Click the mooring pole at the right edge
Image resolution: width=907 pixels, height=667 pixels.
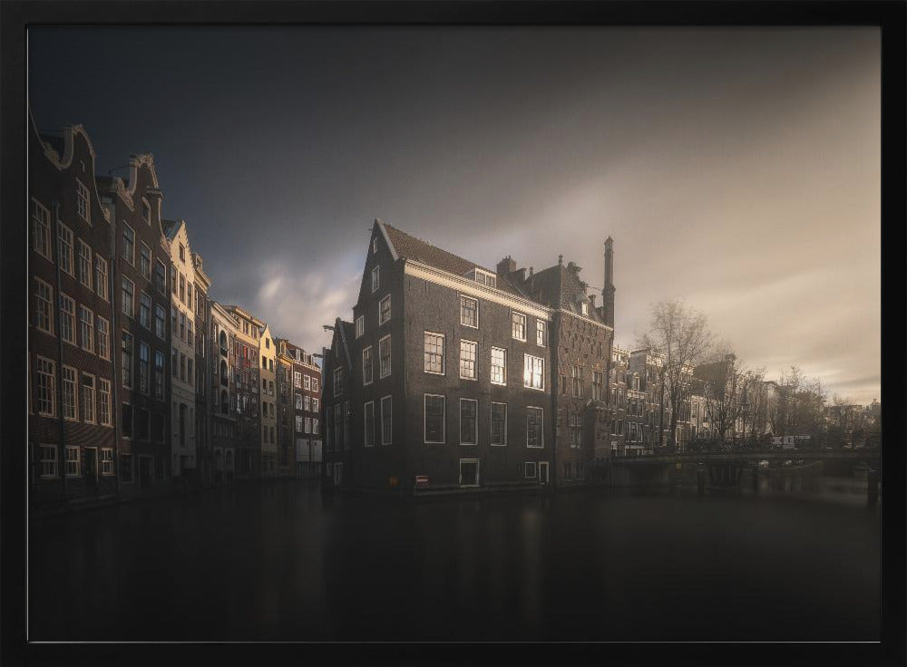pos(872,487)
